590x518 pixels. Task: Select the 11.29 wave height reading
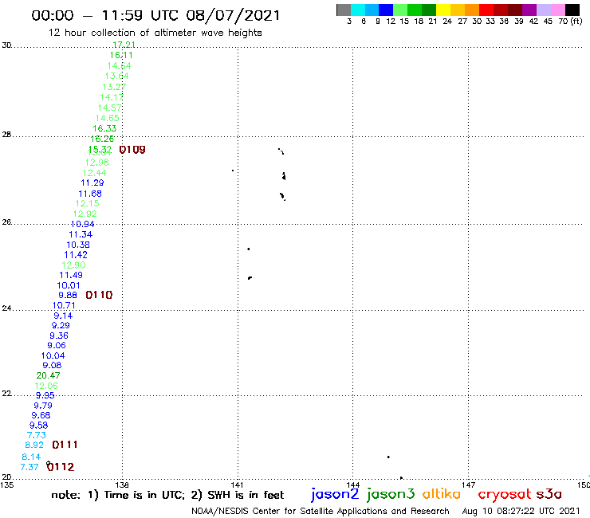(x=92, y=182)
